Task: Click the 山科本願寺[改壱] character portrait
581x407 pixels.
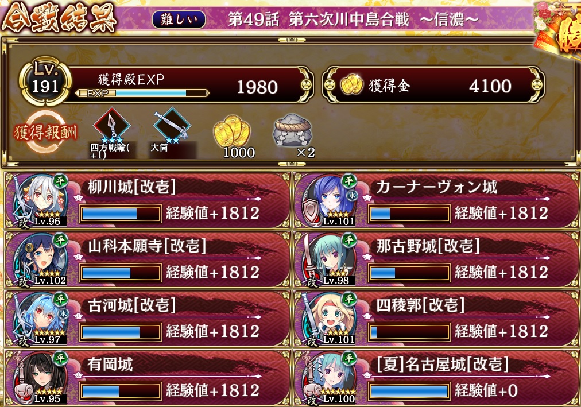Action: [40, 259]
